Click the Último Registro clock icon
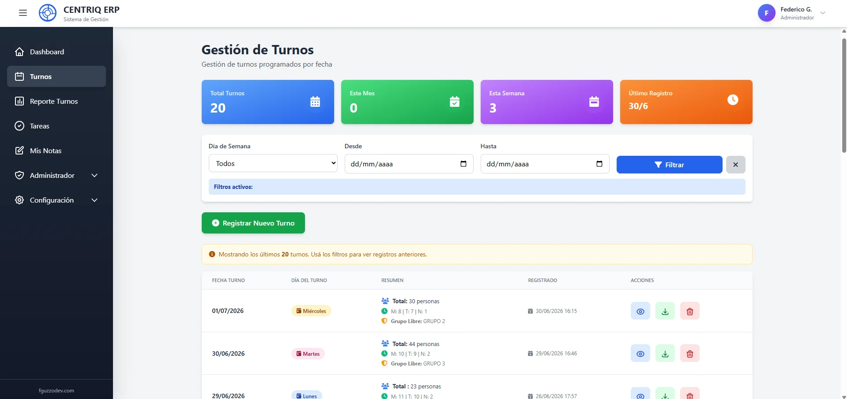Screen dimensions: 847x399 [x=733, y=100]
